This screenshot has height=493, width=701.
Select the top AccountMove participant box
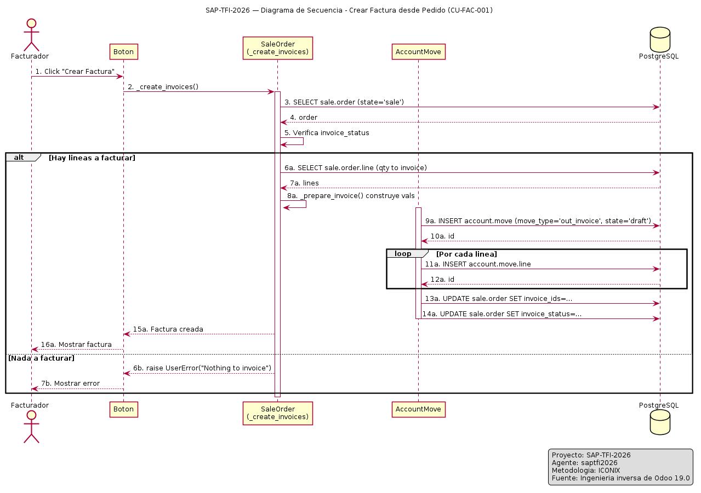click(418, 51)
